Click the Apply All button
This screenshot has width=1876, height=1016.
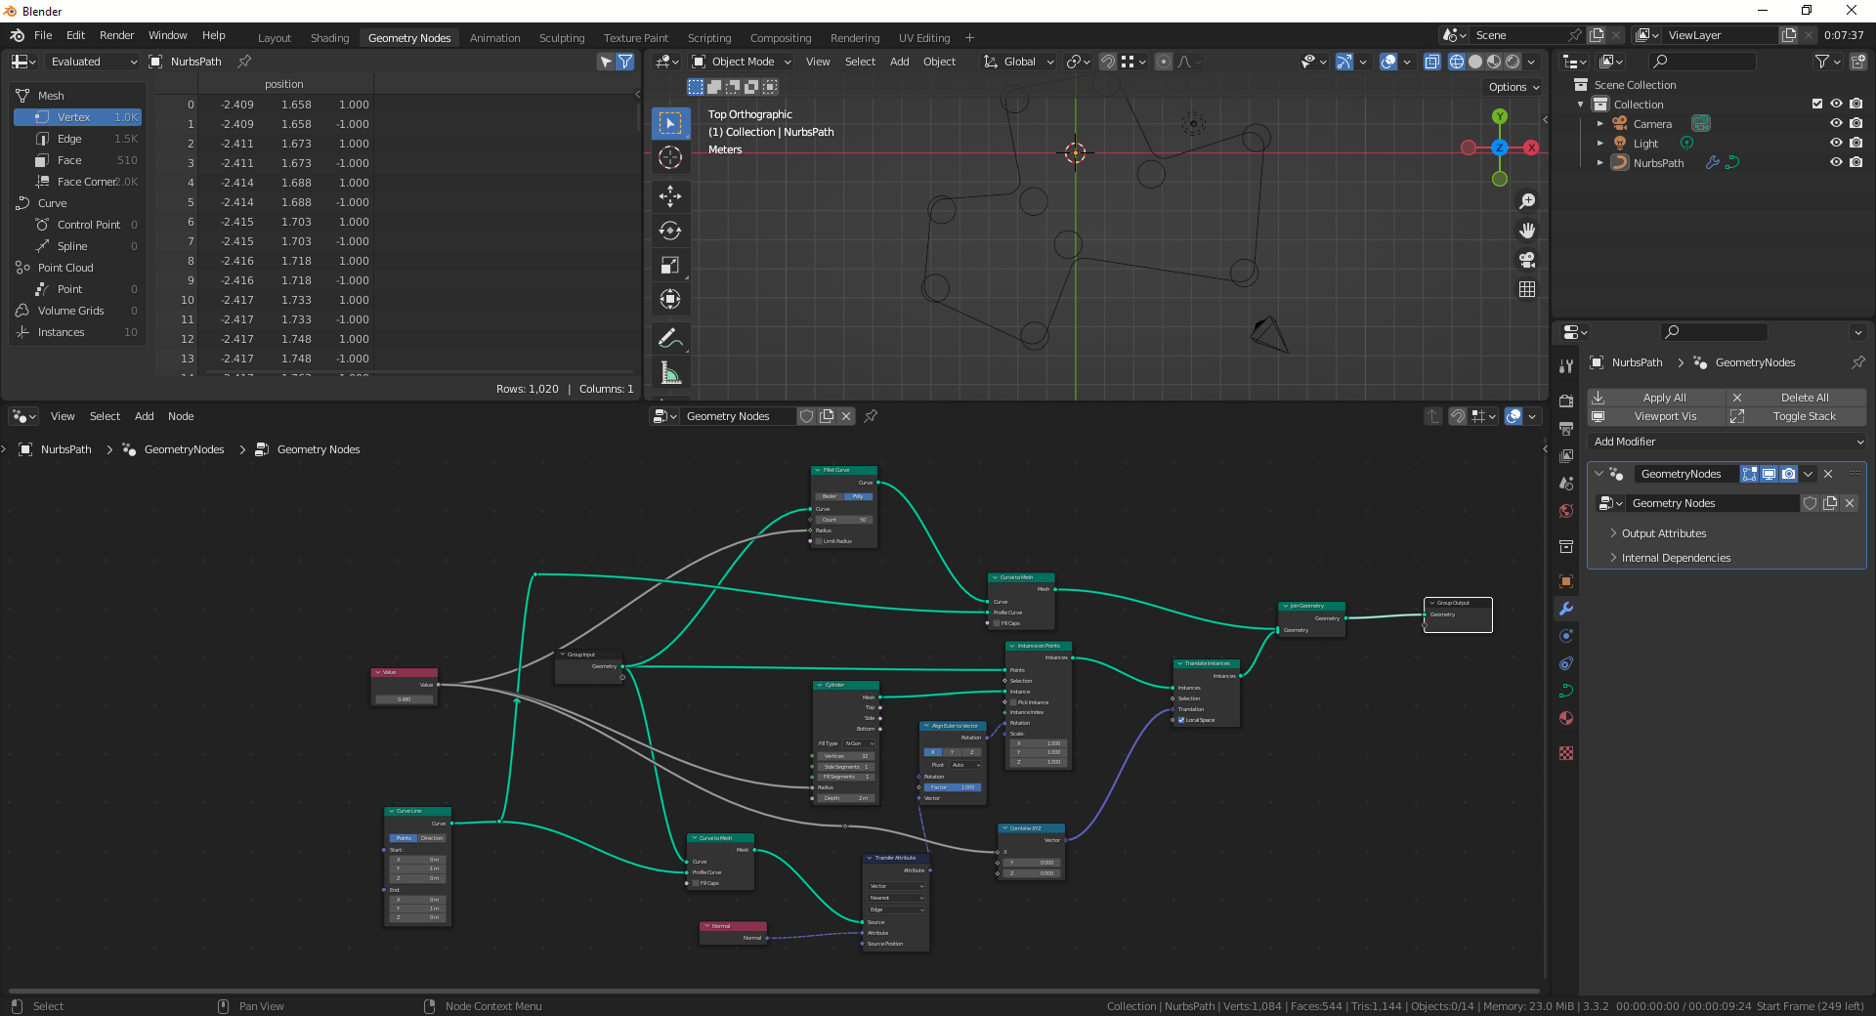(1656, 398)
